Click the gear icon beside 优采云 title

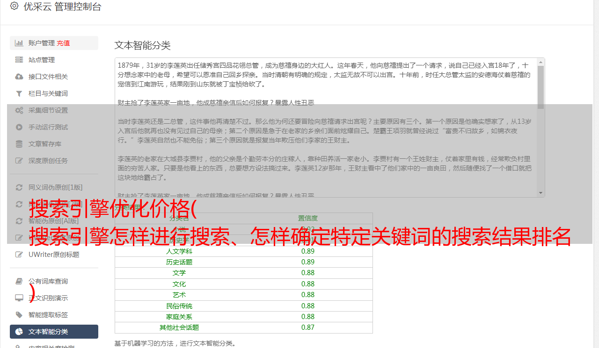click(14, 7)
